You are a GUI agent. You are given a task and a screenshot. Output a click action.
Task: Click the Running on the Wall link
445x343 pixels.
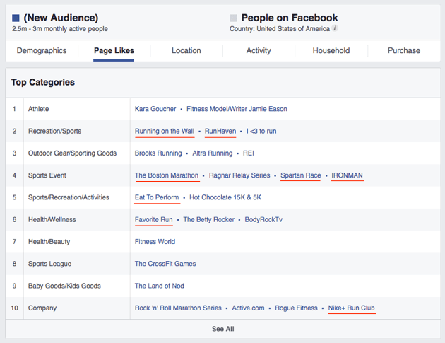coord(165,131)
